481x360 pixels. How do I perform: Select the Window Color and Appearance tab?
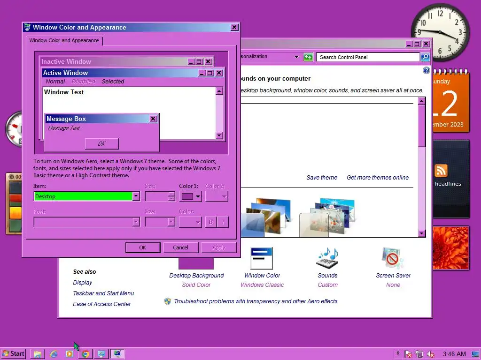(64, 40)
